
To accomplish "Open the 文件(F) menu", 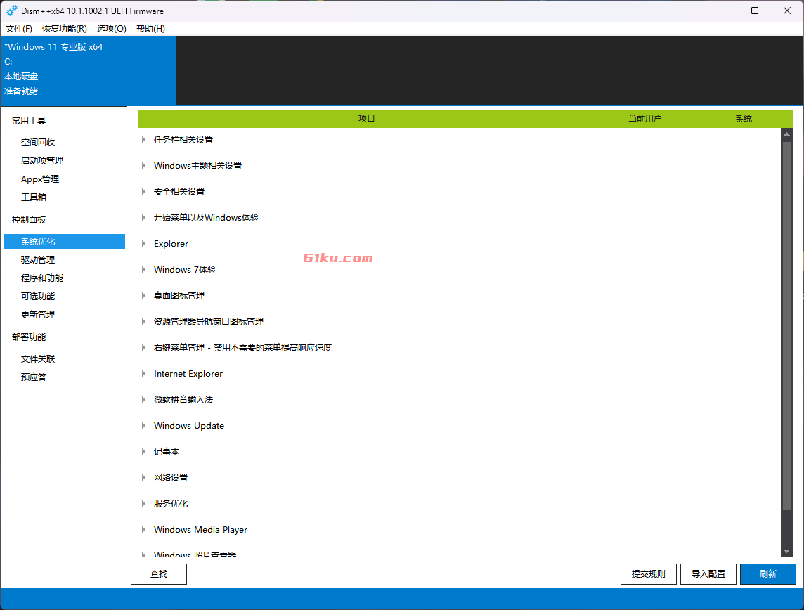I will [x=19, y=29].
